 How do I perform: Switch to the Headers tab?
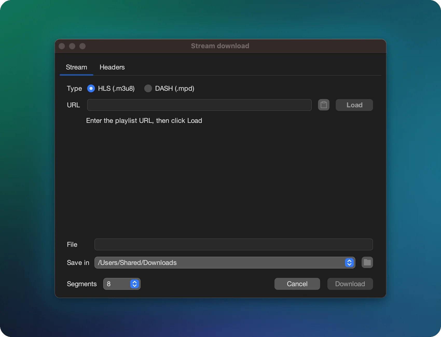pyautogui.click(x=112, y=67)
